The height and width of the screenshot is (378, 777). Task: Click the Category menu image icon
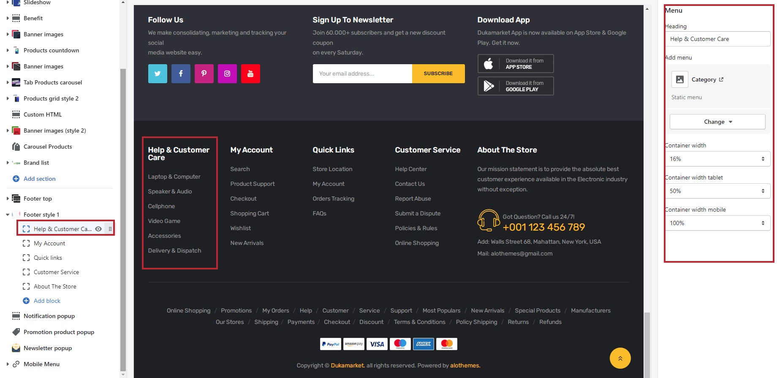(x=680, y=79)
